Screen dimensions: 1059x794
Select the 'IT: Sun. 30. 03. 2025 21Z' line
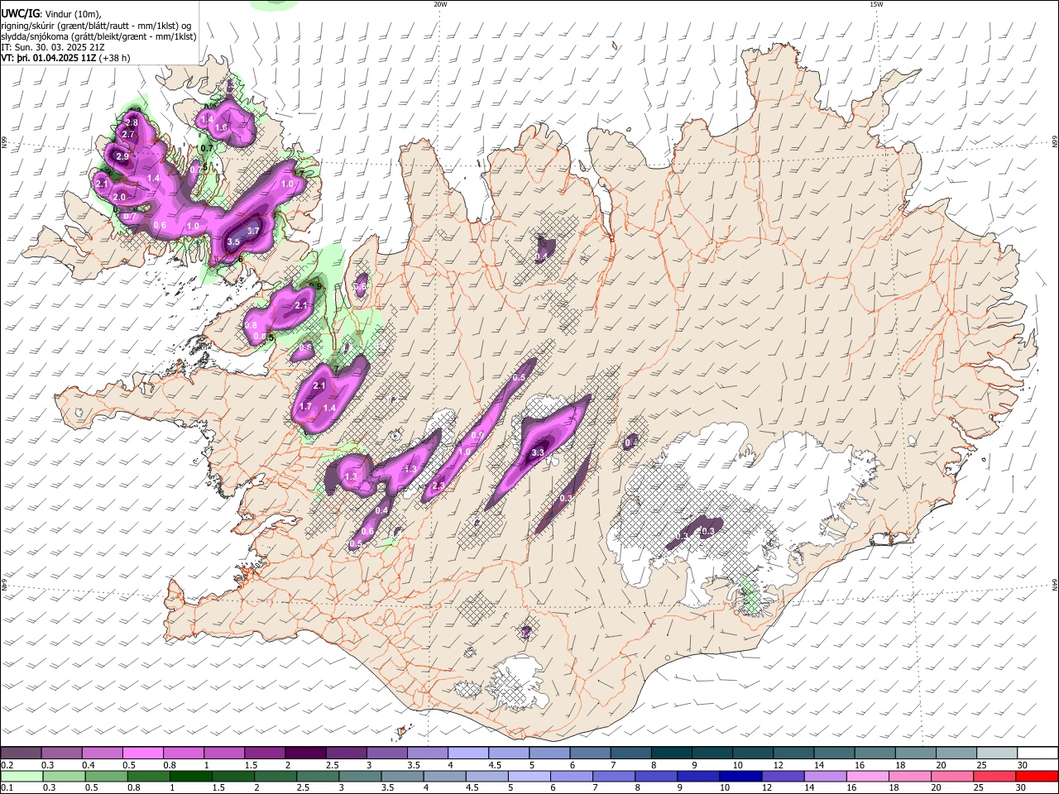(53, 48)
